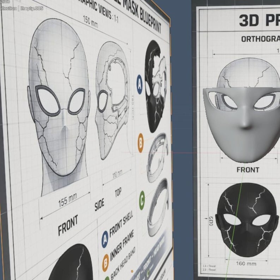Click the '160 mm' dimension on right sheet
Viewport: 280px width, 280px height.
[246, 263]
